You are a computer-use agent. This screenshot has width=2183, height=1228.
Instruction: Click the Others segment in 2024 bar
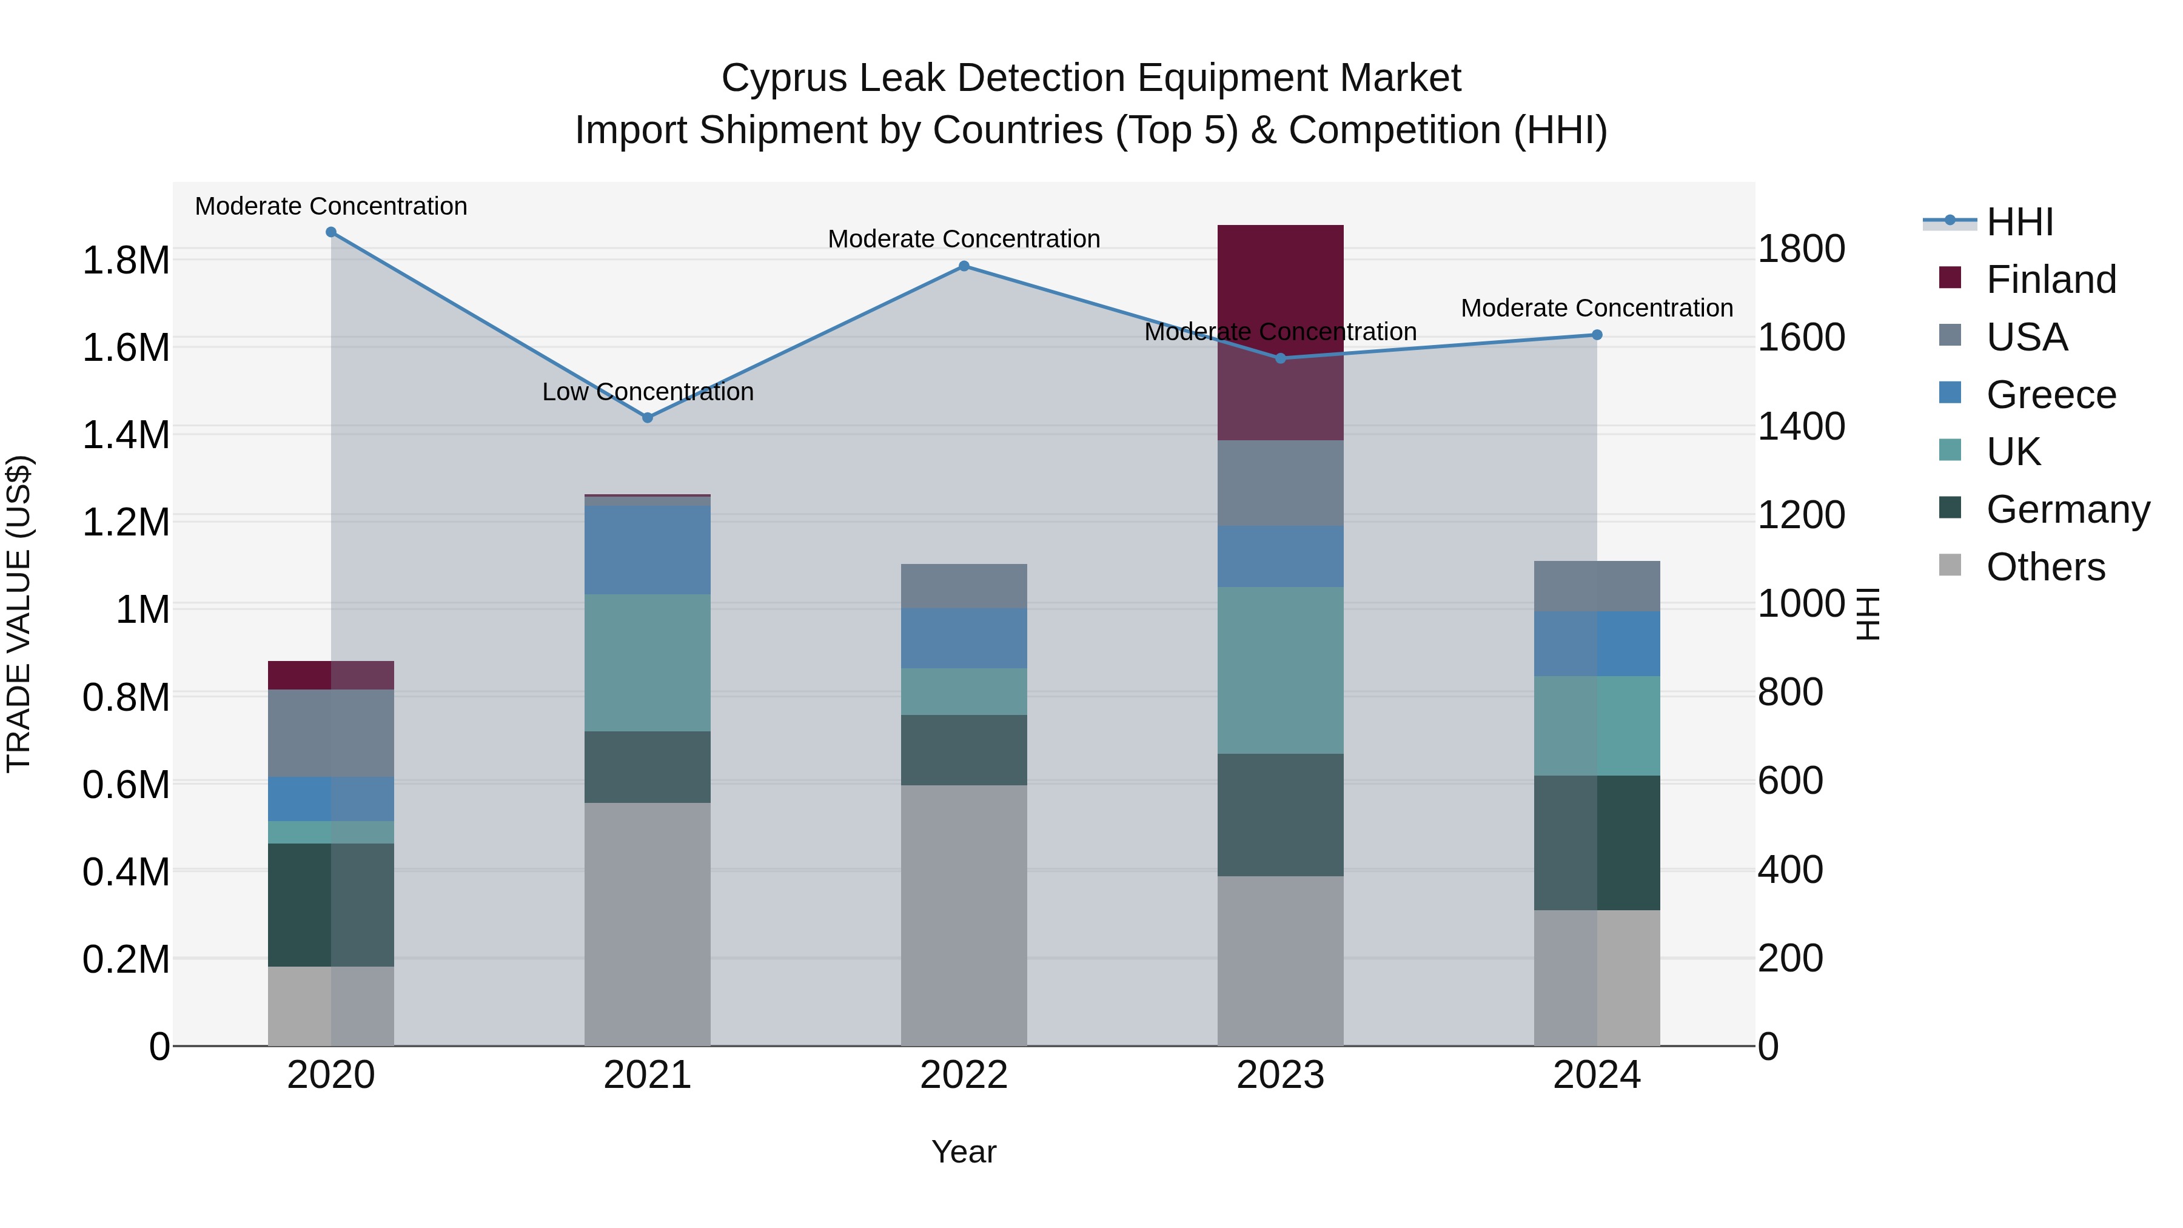(x=1597, y=978)
